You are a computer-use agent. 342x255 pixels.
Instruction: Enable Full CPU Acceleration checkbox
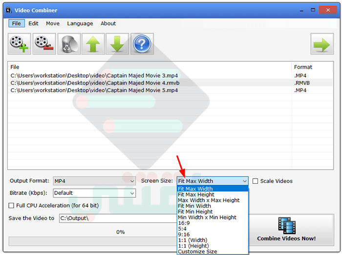(11, 206)
